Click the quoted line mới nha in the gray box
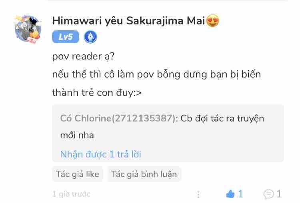 point(77,135)
